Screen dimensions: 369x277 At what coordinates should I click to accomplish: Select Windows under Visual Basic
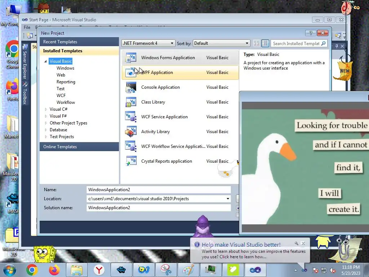pos(66,68)
